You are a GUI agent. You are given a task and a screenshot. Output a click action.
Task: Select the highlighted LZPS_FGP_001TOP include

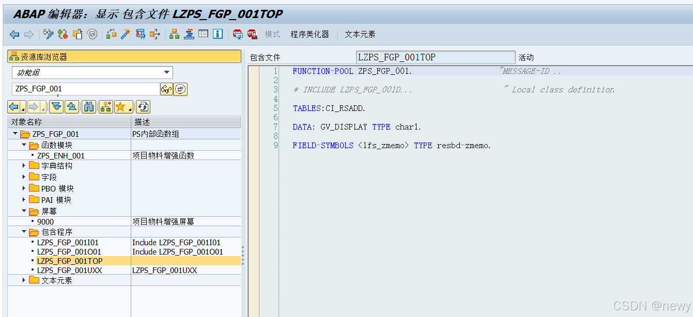click(x=70, y=261)
